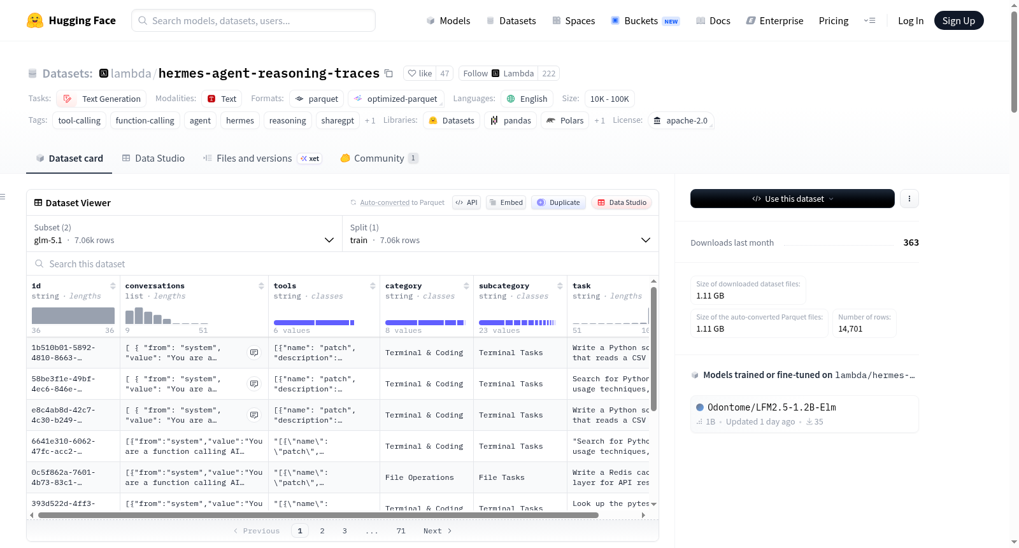Screen dimensions: 1019x548
Task: Open Pricing page
Action: click(834, 20)
